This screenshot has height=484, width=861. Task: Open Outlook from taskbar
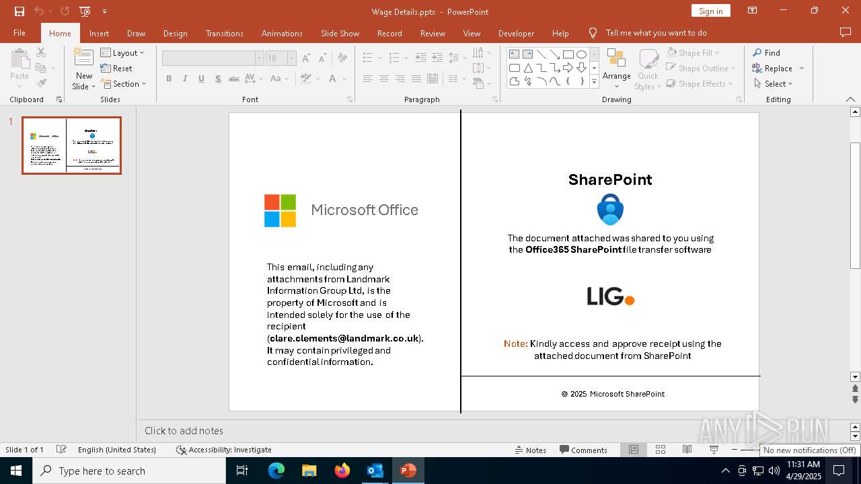375,471
